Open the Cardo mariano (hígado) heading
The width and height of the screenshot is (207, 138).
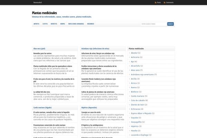[x=42, y=108]
